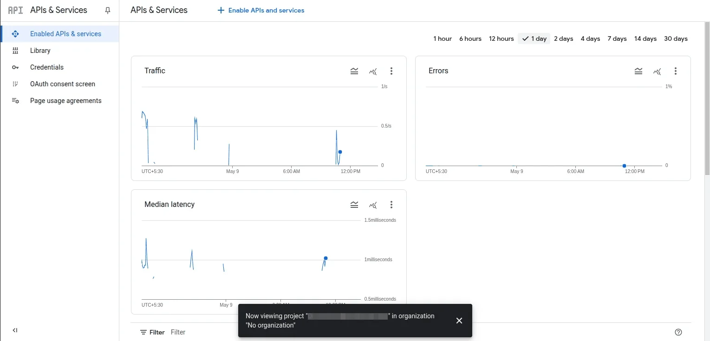The image size is (710, 341).
Task: Toggle smoothing on the Median latency chart
Action: 354,205
